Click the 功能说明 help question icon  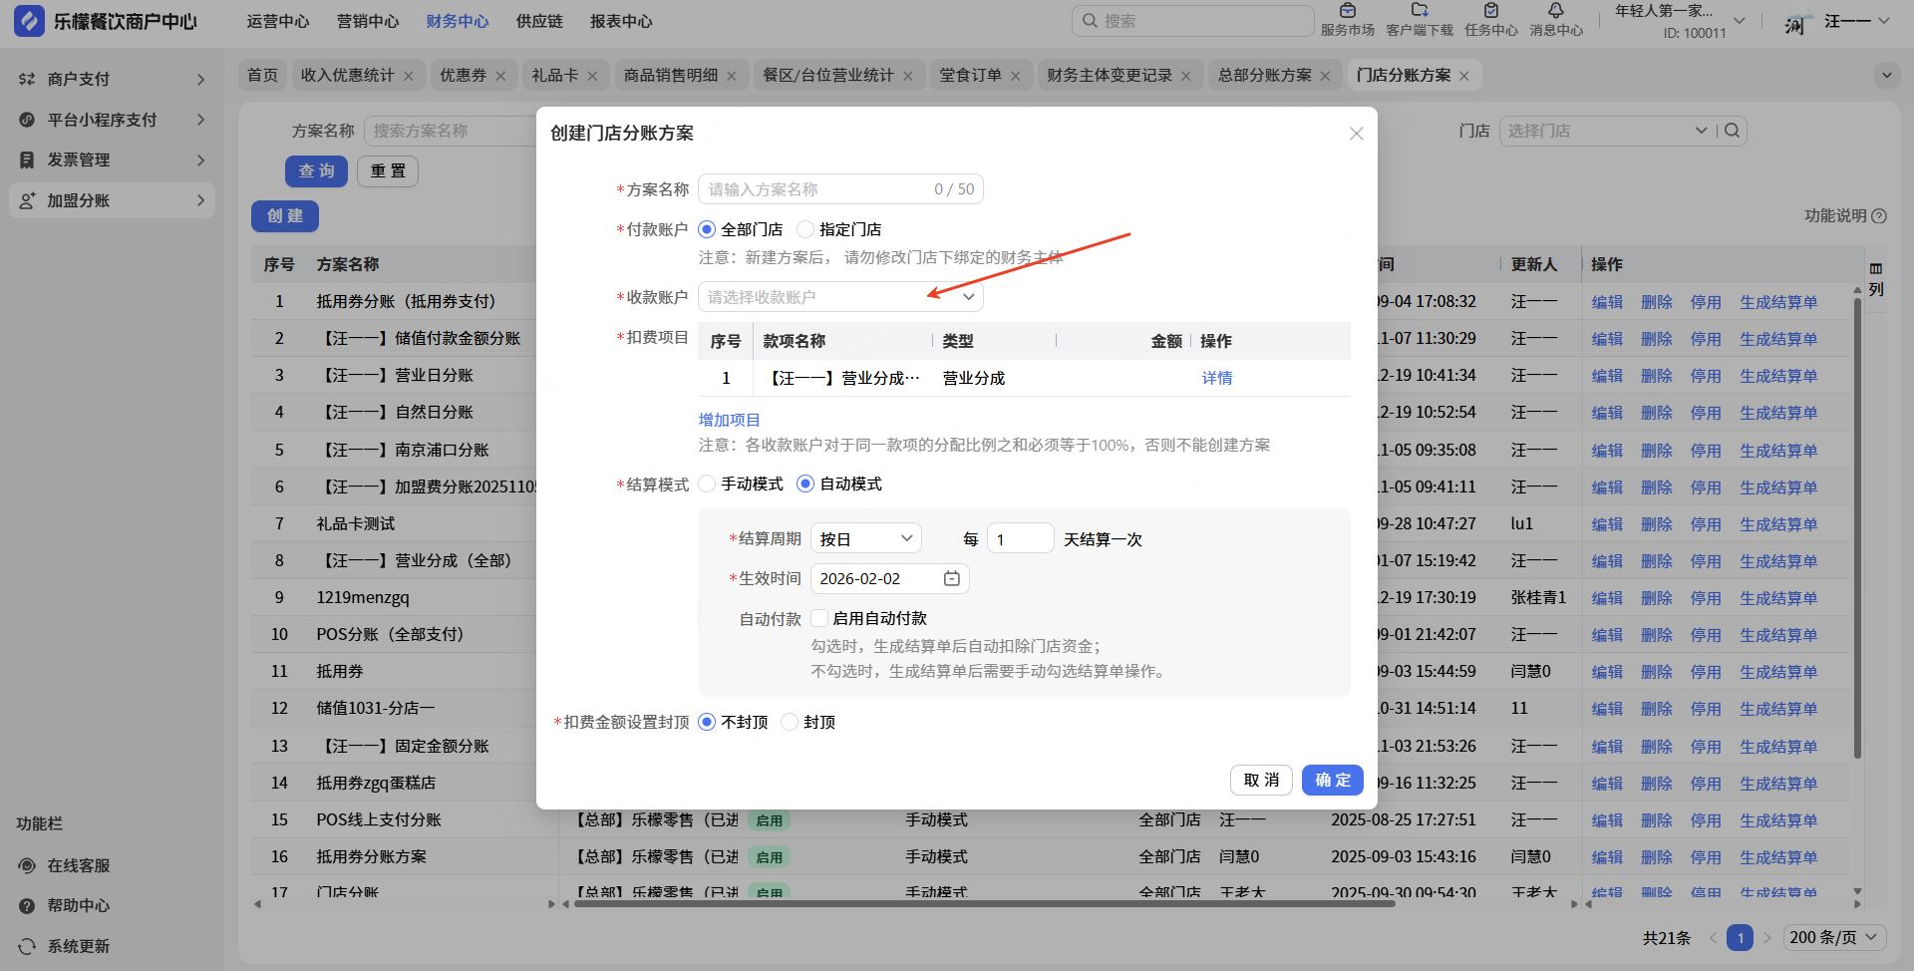coord(1879,216)
